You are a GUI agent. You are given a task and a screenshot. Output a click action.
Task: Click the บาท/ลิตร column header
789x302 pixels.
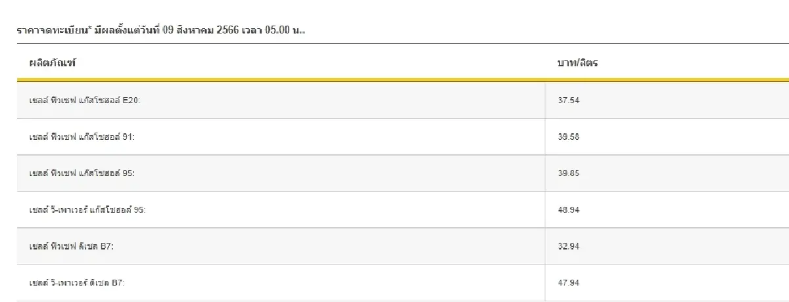[x=577, y=64]
